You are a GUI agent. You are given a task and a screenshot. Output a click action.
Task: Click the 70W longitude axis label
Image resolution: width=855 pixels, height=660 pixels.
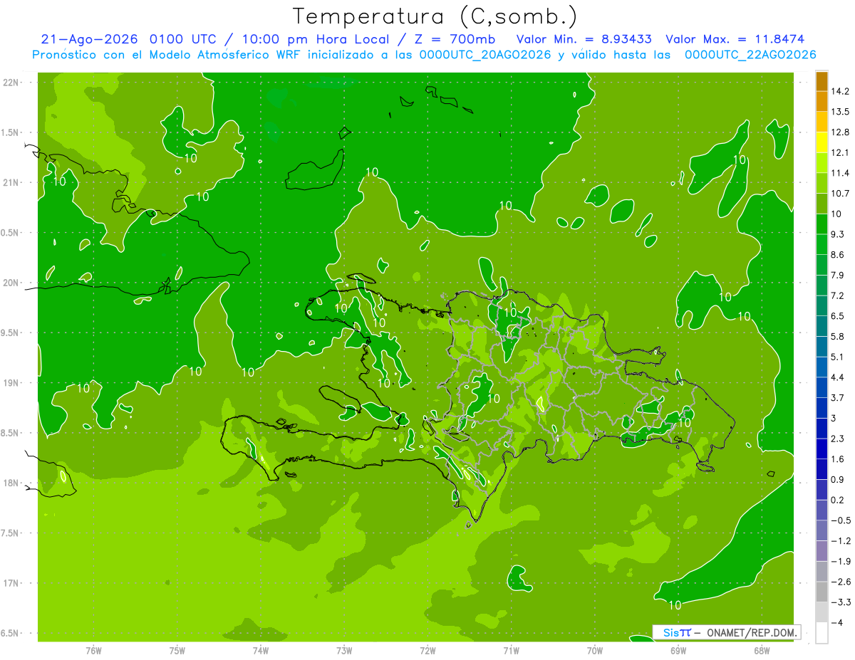coord(595,651)
